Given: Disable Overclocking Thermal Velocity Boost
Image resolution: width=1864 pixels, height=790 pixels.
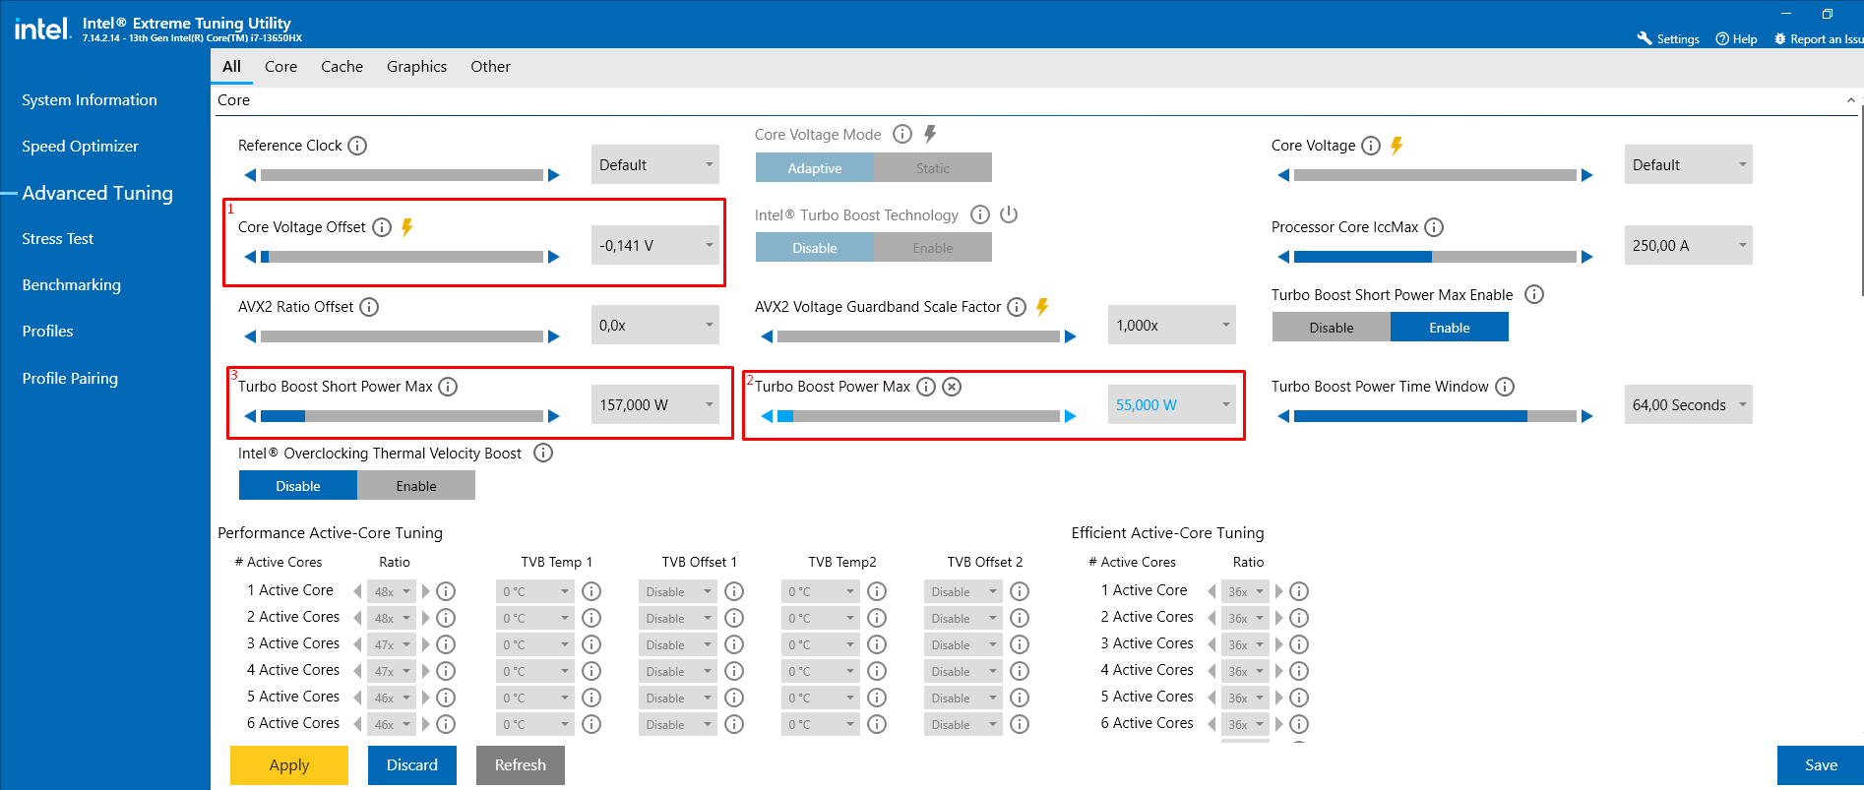Looking at the screenshot, I should coord(298,486).
